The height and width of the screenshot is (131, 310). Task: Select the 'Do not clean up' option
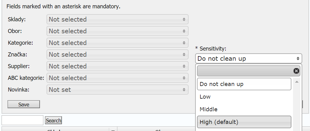244,84
